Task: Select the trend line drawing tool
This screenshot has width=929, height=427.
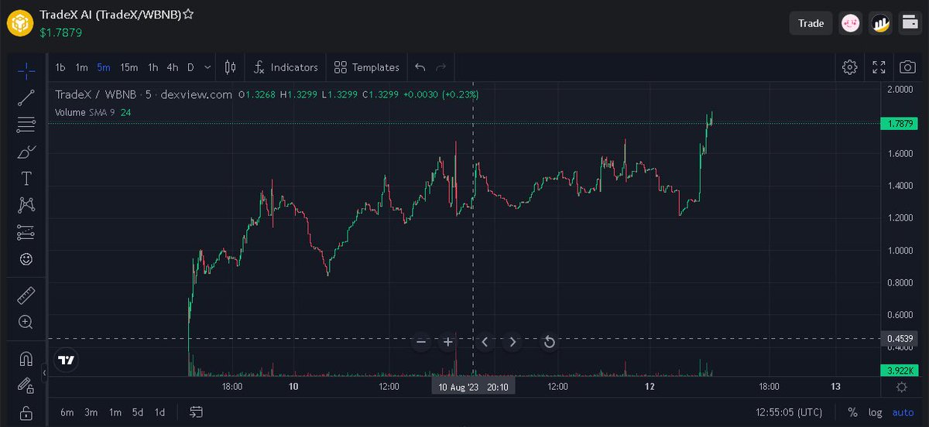Action: pos(26,97)
